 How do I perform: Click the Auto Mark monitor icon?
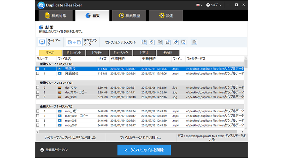[42, 42]
